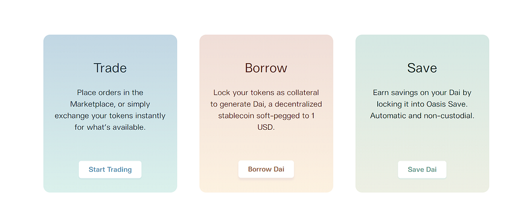
Task: Click the Save card heading
Action: 422,68
